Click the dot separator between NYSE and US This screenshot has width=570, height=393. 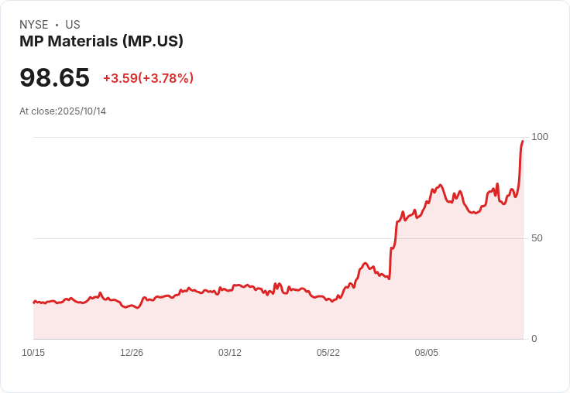[57, 25]
